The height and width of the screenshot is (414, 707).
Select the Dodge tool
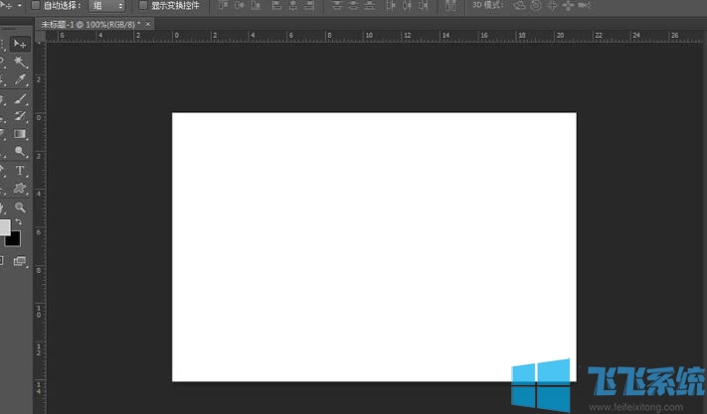click(x=20, y=153)
